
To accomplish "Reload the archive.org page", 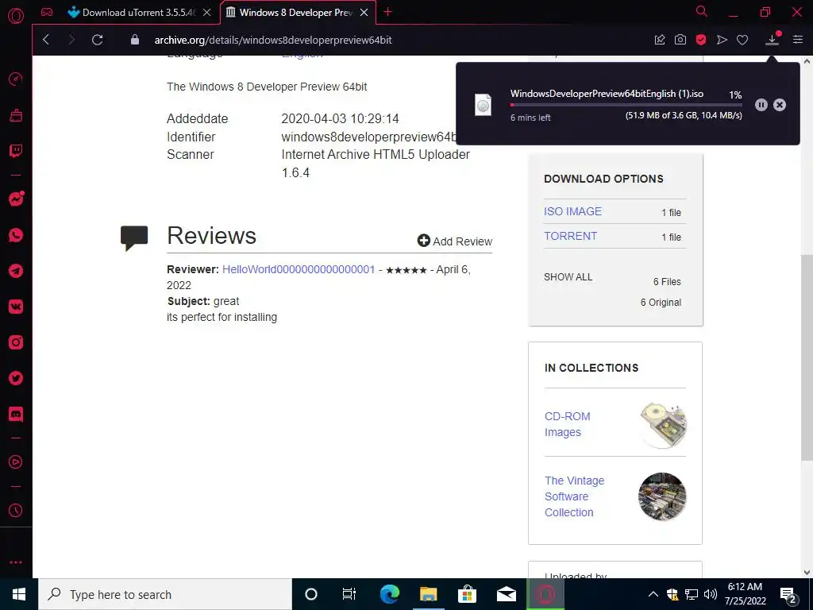I will click(97, 40).
